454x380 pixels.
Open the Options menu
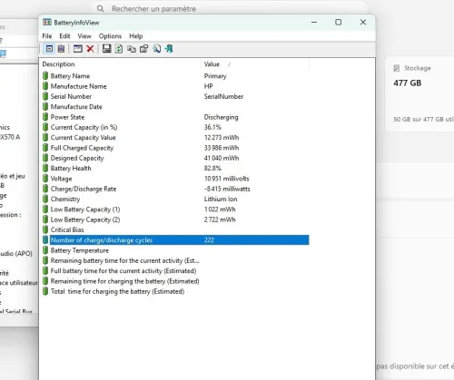110,36
